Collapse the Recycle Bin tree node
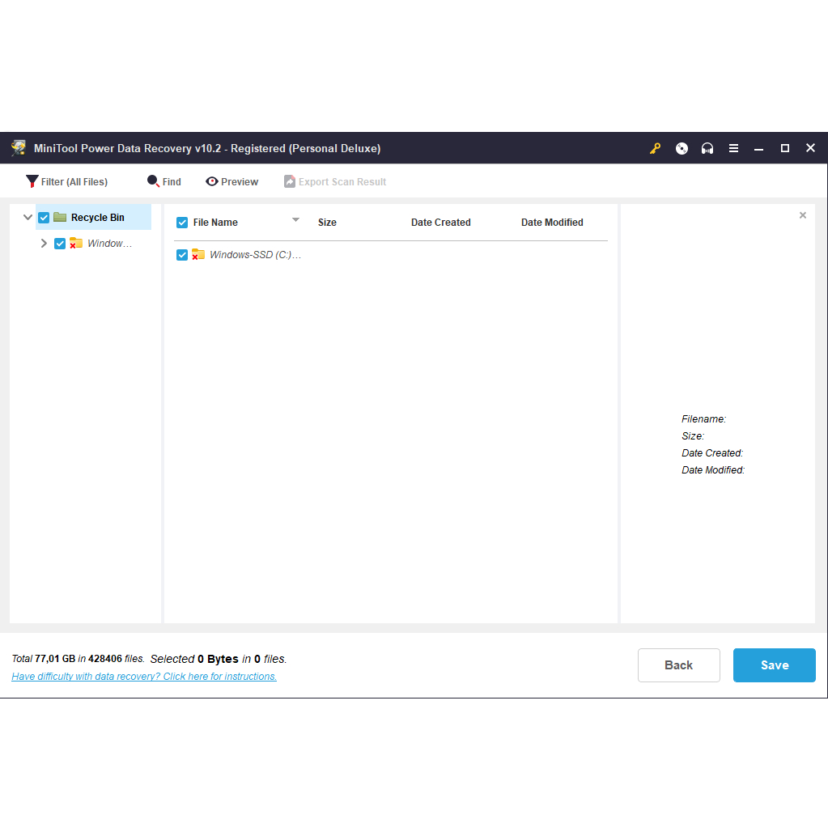The height and width of the screenshot is (828, 828). pos(28,217)
